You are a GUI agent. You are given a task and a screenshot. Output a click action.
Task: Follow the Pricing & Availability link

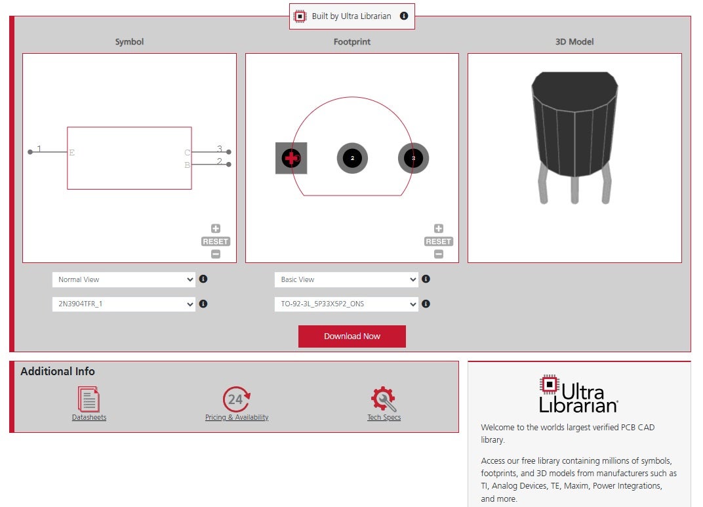[237, 417]
